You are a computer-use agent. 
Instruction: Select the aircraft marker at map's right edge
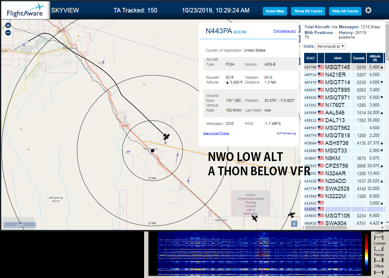click(x=292, y=215)
